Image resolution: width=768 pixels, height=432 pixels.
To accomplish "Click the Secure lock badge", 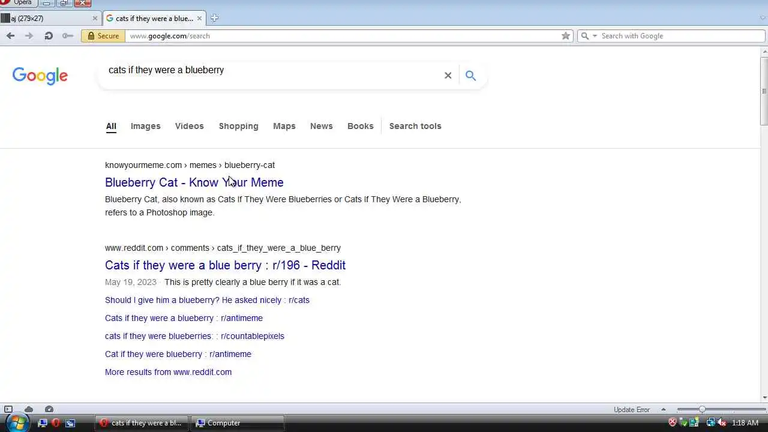I will [x=103, y=36].
